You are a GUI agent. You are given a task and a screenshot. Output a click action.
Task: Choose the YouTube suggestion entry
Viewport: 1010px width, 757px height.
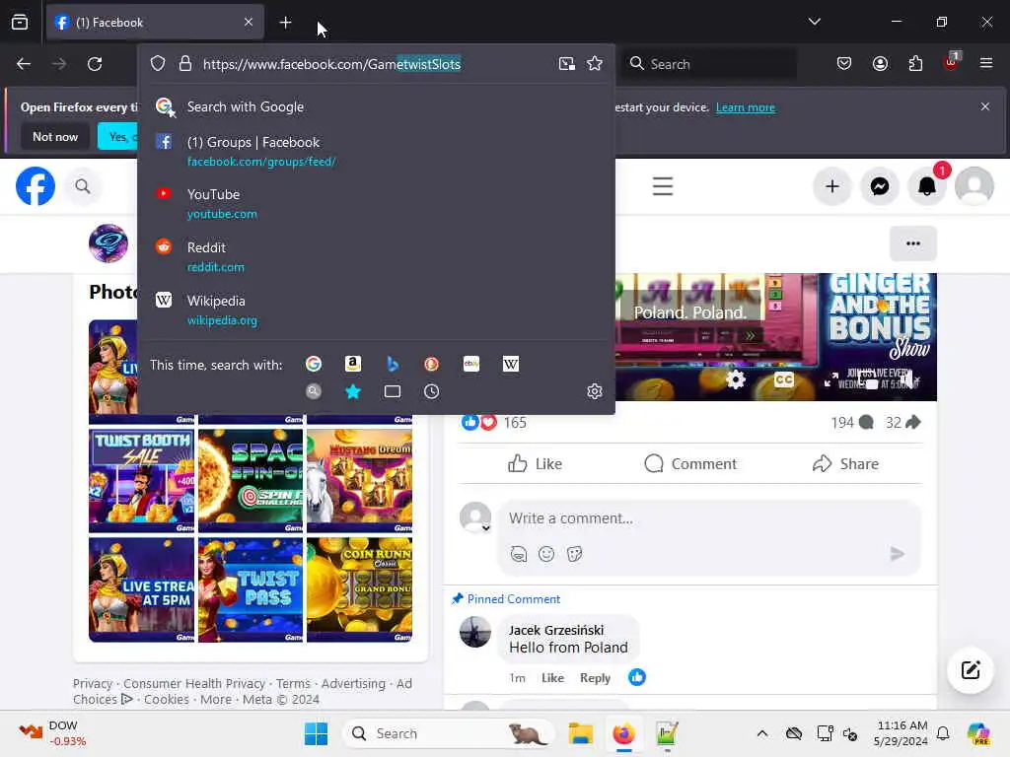pyautogui.click(x=376, y=203)
